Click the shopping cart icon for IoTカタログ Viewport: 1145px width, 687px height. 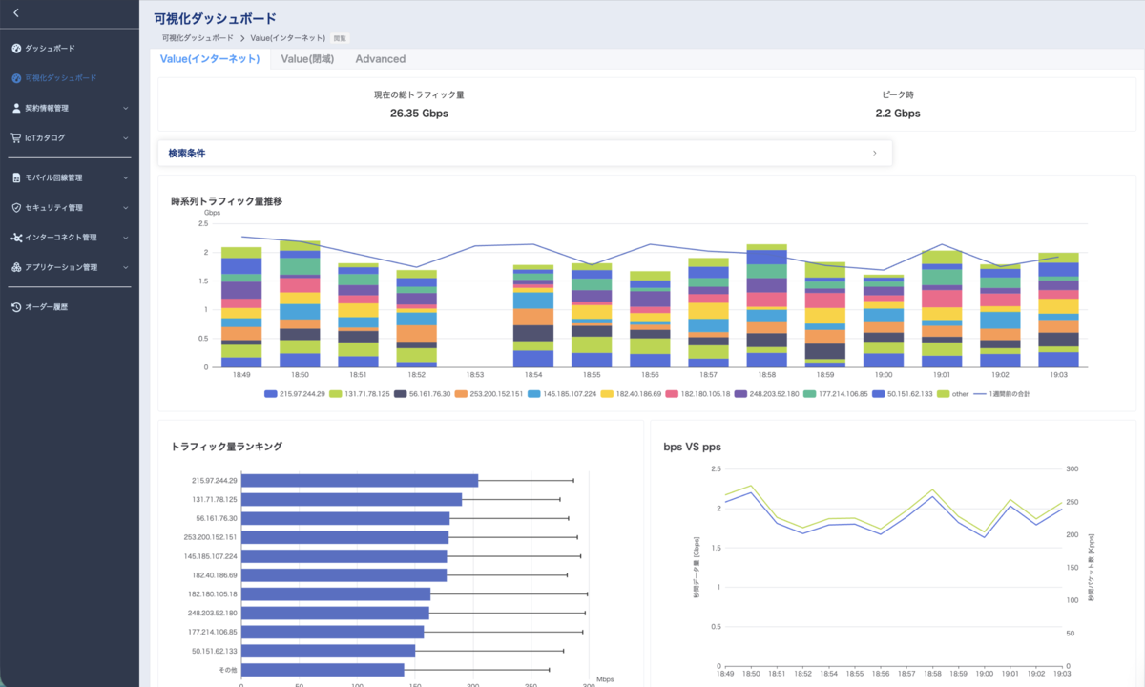16,137
